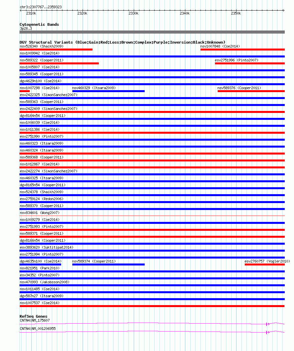Click the nsv524378 (Shaikh2009) label
Viewport: 294px width, 351px height.
coord(42,192)
